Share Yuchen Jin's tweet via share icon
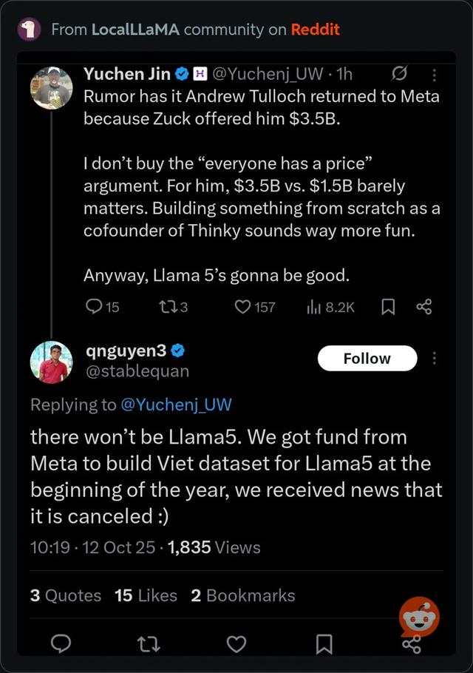The width and height of the screenshot is (473, 673). 423,306
